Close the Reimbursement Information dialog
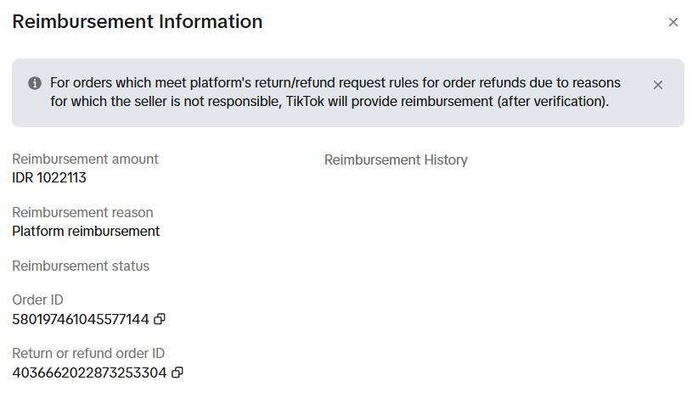The width and height of the screenshot is (698, 420). pyautogui.click(x=673, y=22)
